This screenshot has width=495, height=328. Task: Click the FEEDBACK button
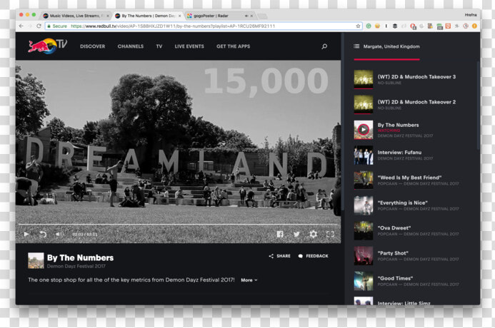(x=313, y=256)
